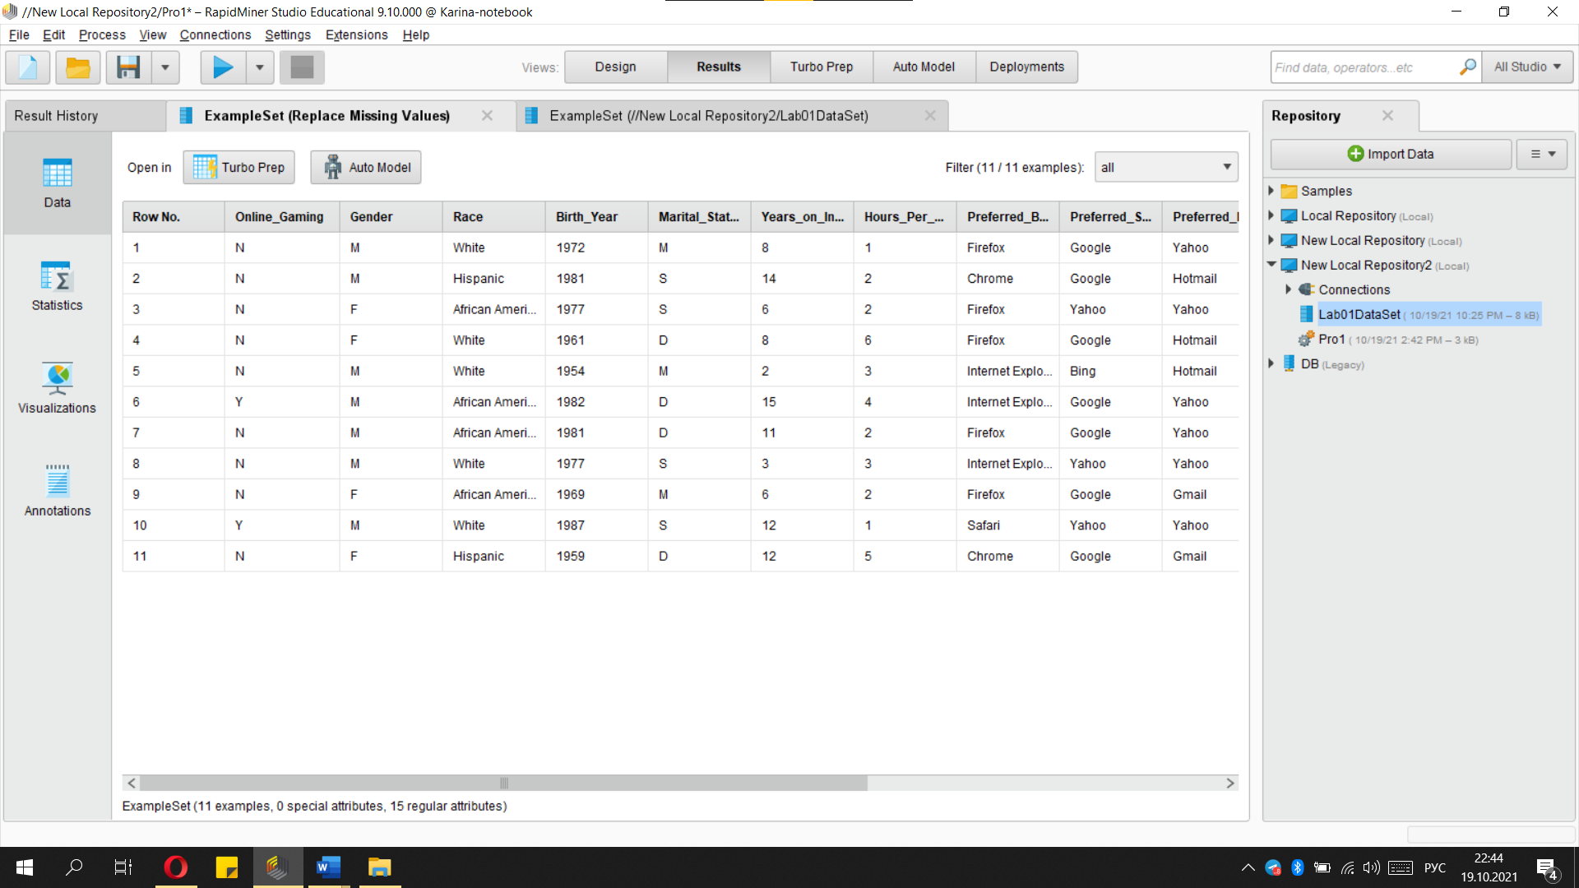Open the Visualizations view in sidebar
This screenshot has height=888, width=1579.
(x=57, y=389)
